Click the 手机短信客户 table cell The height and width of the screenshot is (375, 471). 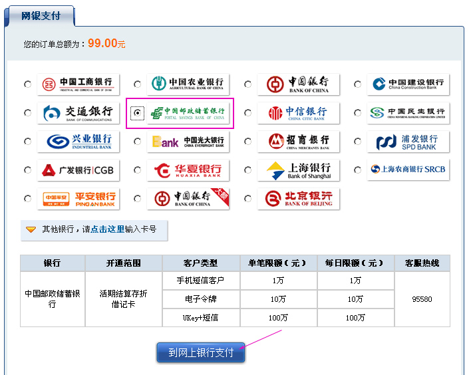click(201, 281)
